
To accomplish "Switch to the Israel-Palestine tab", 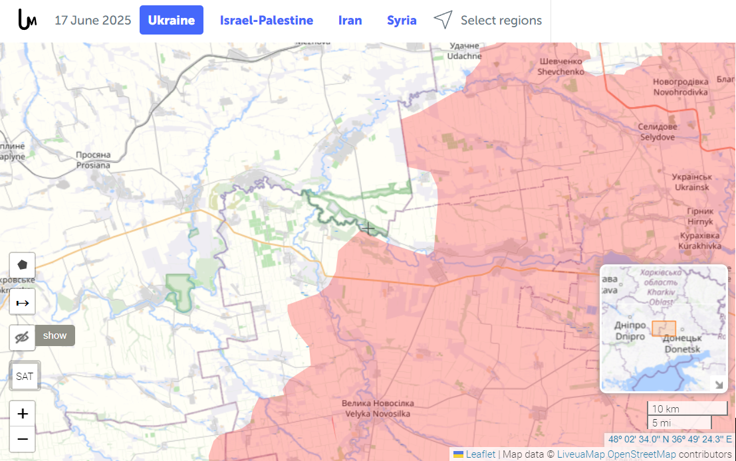I will pos(267,20).
